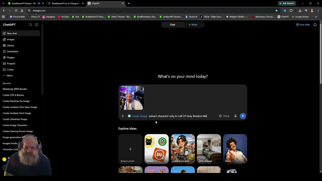This screenshot has height=181, width=322.
Task: Click the send message arrow button
Action: pos(243,116)
